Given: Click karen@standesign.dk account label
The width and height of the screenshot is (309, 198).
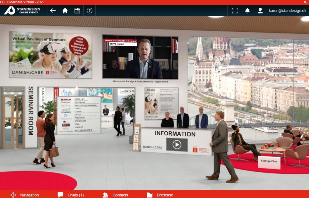Looking at the screenshot, I should [x=287, y=11].
